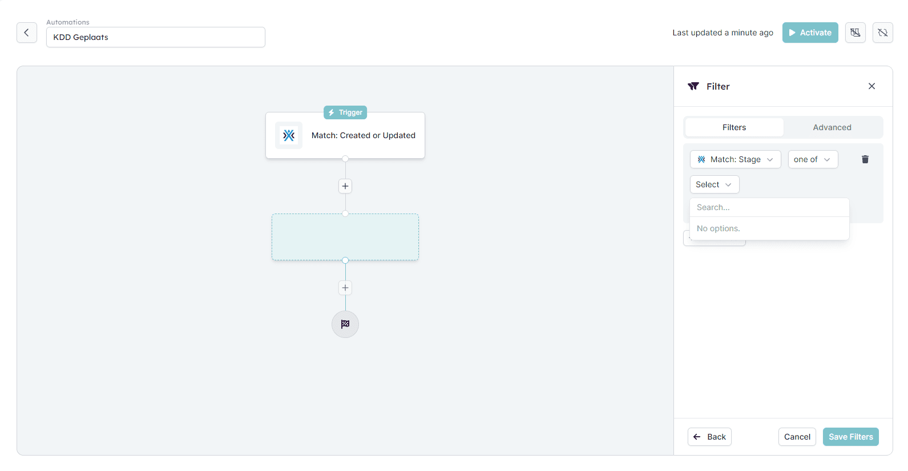Click the Back button in filter panel

pos(709,437)
